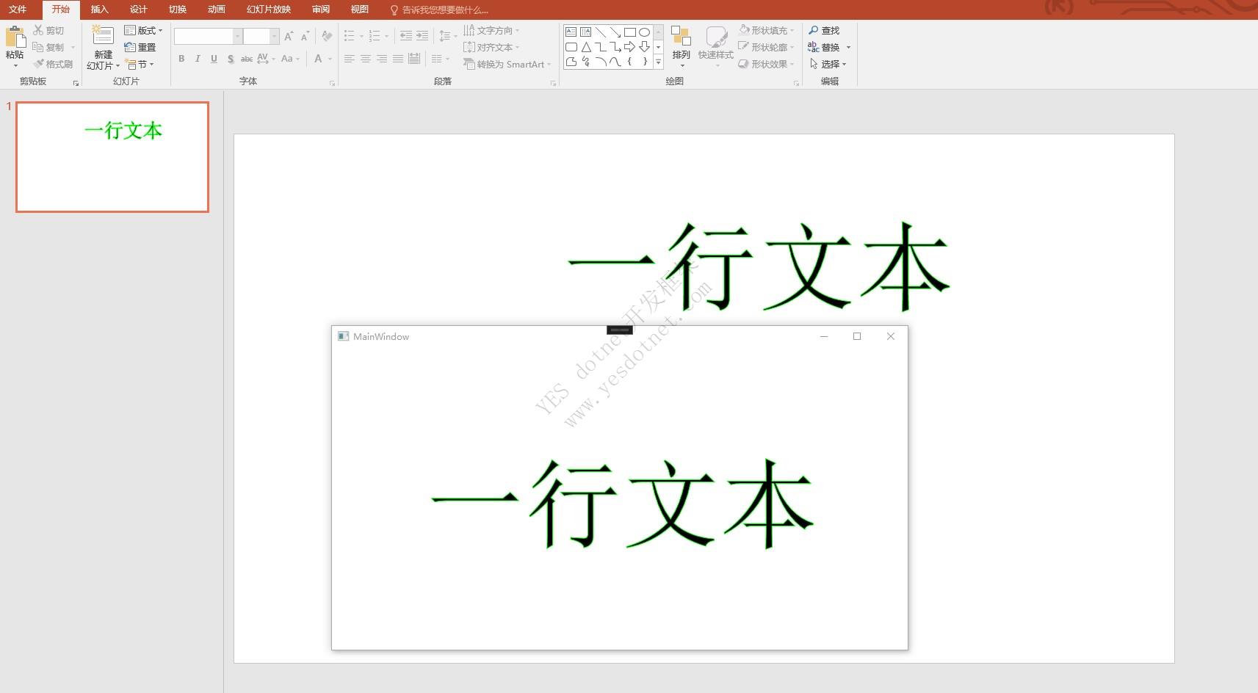Toggle align text right
The height and width of the screenshot is (693, 1258).
[381, 59]
